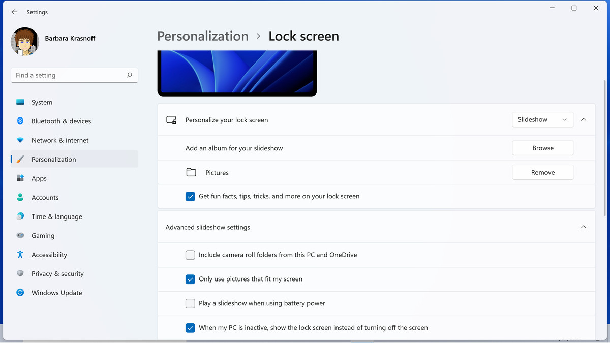Enable include camera roll folders checkbox
610x343 pixels.
point(190,255)
